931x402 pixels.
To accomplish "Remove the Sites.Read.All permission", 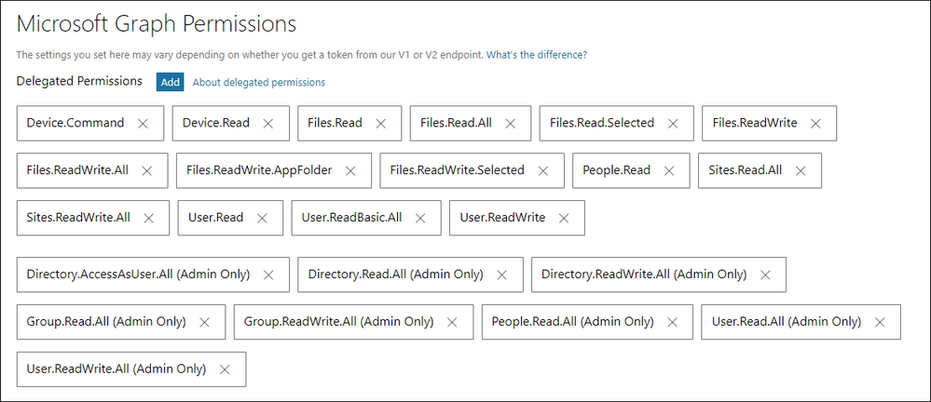I will pos(801,171).
